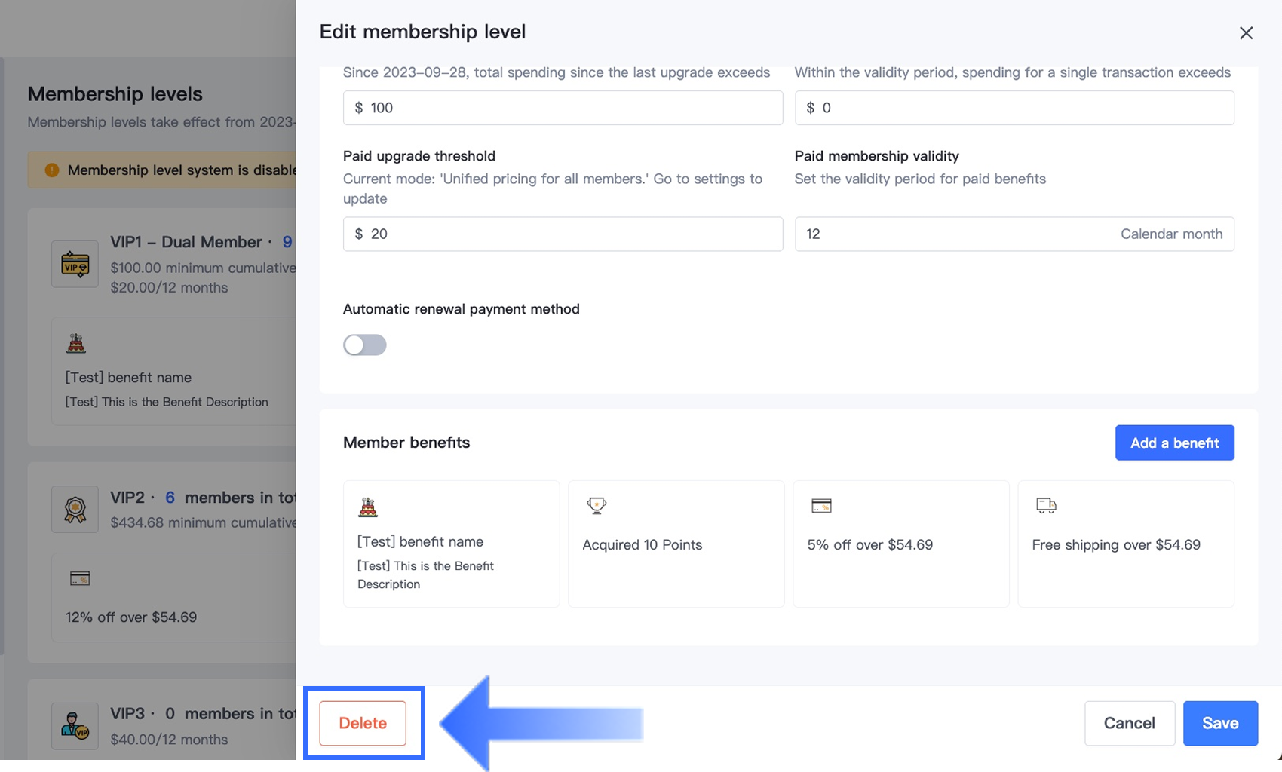Click the VIP1 ticket badge icon
This screenshot has height=772, width=1282.
75,264
